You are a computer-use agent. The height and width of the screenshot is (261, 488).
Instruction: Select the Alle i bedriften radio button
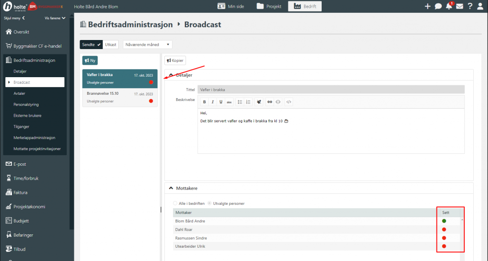click(x=175, y=203)
